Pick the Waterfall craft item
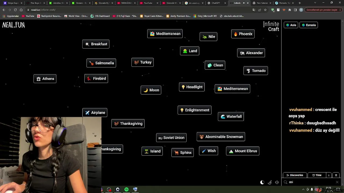The width and height of the screenshot is (344, 193). point(231,116)
